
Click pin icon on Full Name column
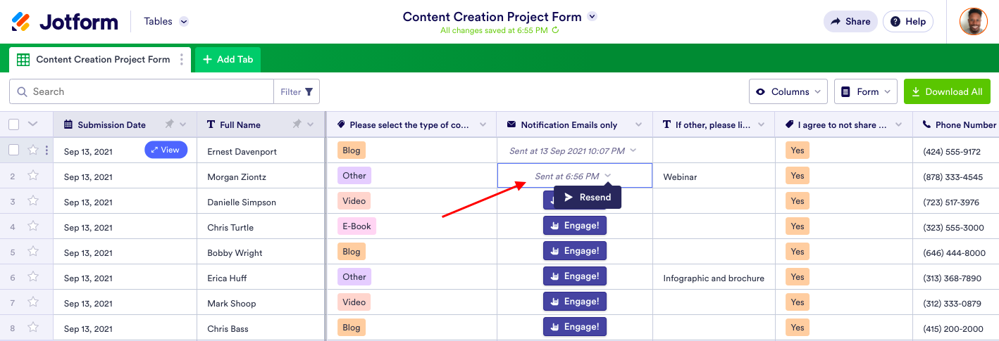[297, 124]
